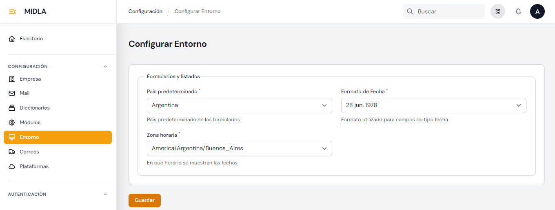Select the Entorno menu item
Screen dimensions: 555x210
[x=58, y=137]
